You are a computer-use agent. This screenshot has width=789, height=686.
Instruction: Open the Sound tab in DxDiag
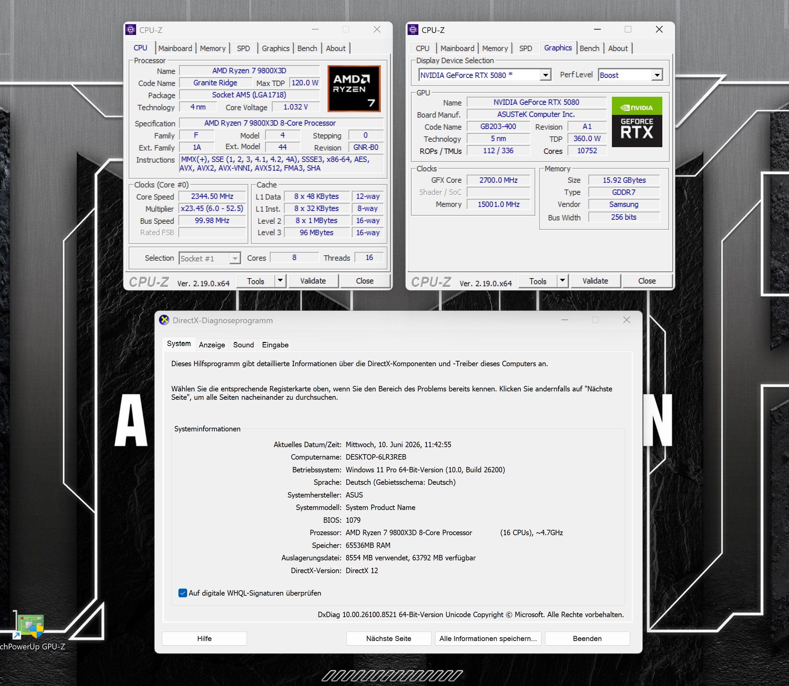coord(244,345)
